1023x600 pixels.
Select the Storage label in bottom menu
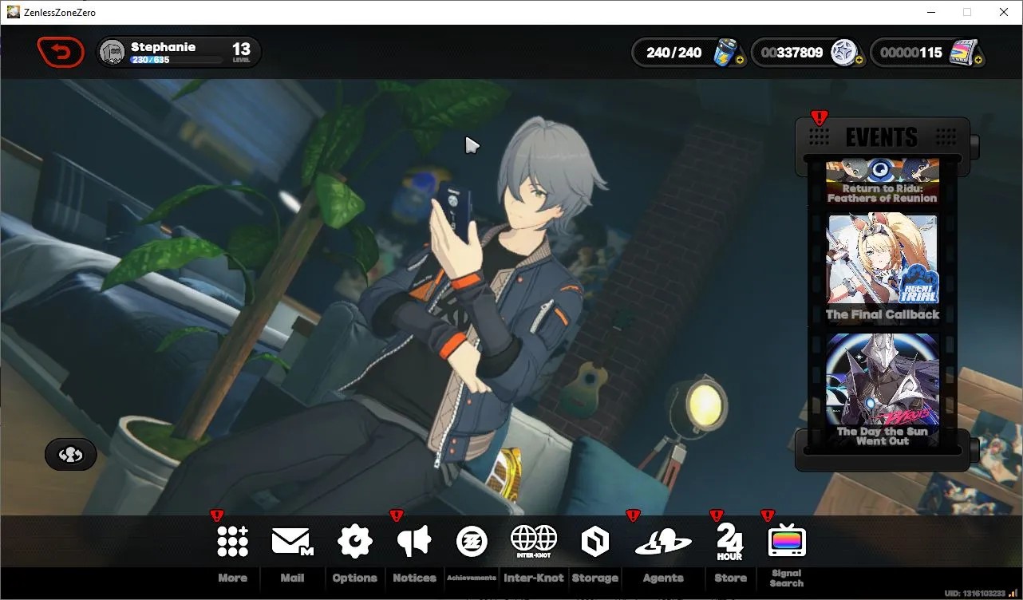coord(595,578)
